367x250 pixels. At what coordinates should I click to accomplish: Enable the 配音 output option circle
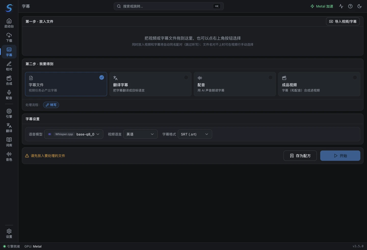(x=270, y=77)
